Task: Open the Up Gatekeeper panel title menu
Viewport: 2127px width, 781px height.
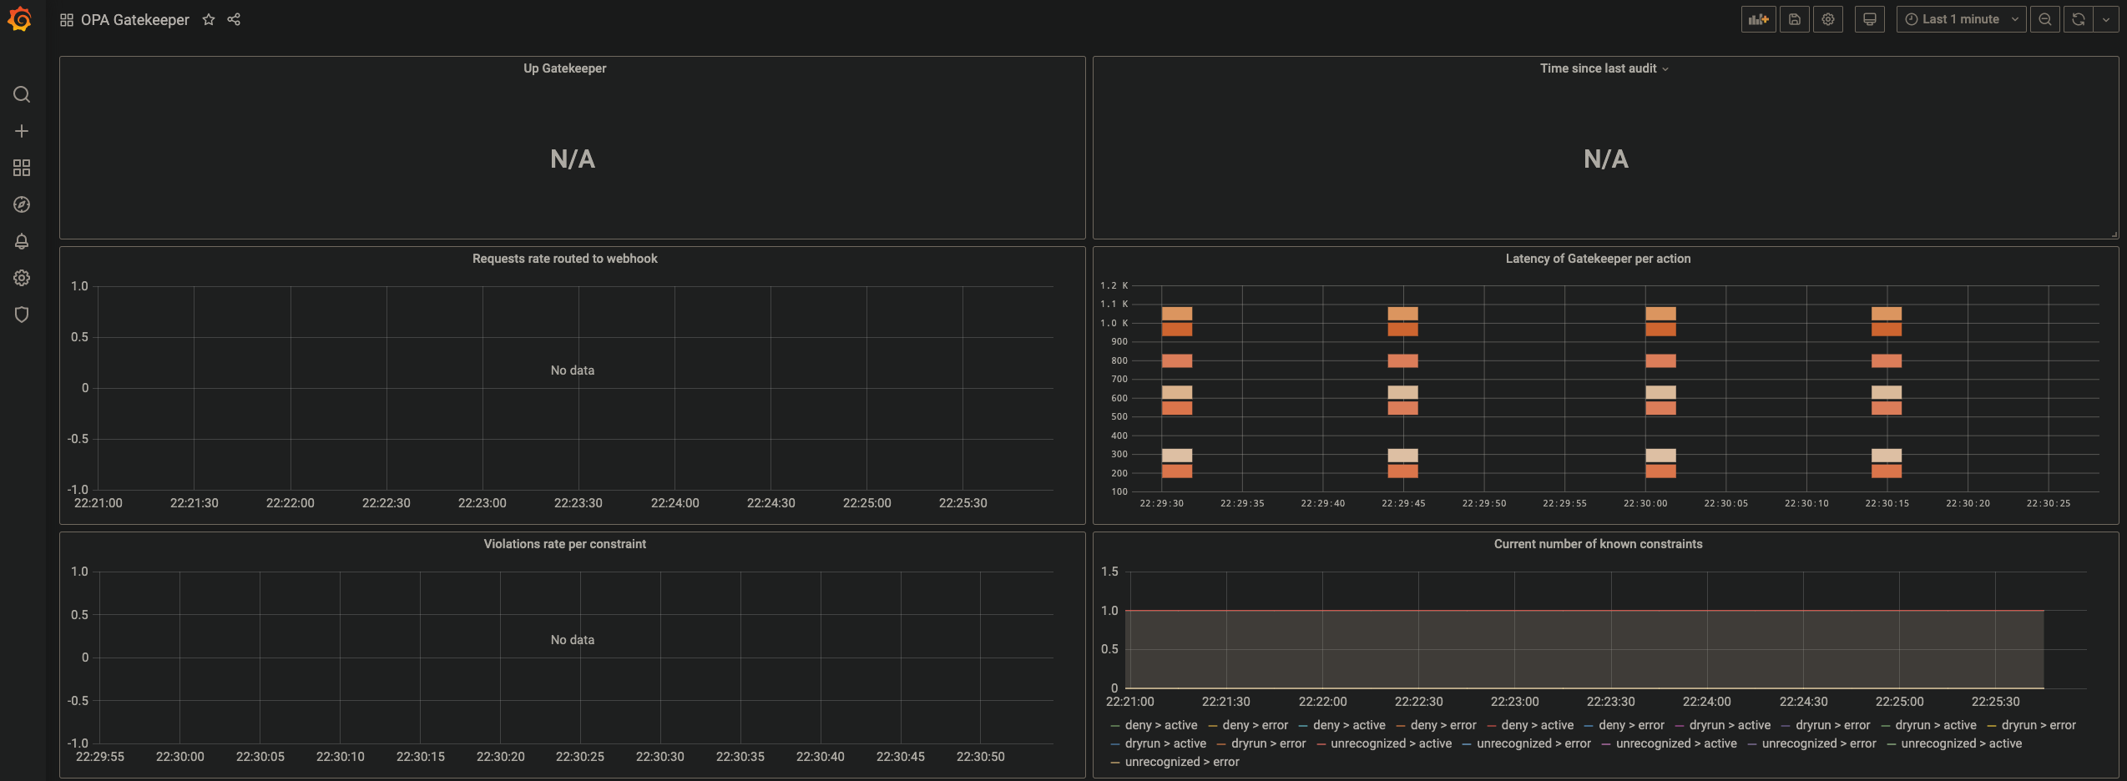Action: [565, 68]
